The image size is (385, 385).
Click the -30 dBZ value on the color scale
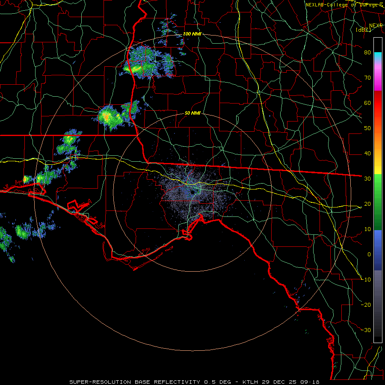coord(366,330)
